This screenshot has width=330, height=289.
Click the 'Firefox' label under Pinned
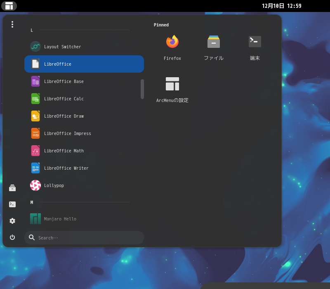point(172,58)
